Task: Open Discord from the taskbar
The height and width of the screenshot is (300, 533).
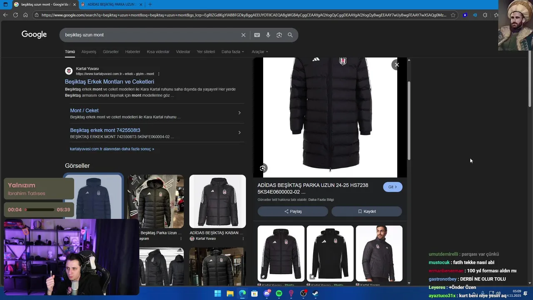Action: click(x=267, y=294)
